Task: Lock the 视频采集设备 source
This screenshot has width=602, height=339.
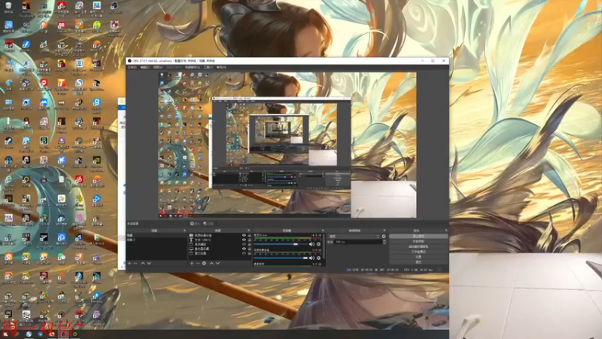Action: [x=250, y=235]
